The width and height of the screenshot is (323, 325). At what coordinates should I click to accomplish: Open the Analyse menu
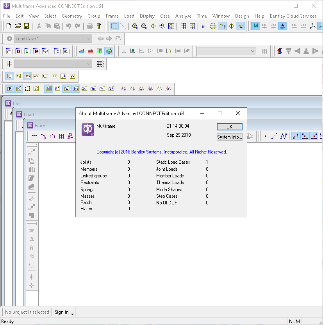(183, 16)
